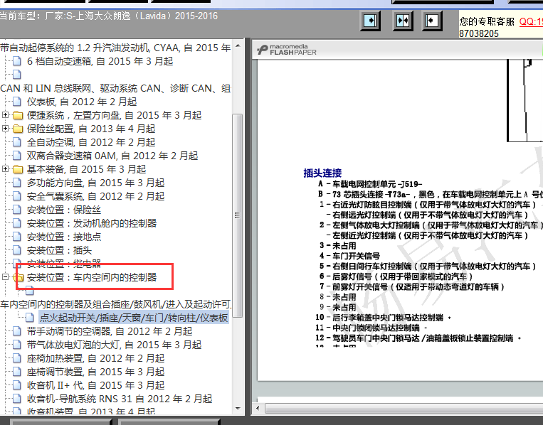Screen dimensions: 543x425
Task: Click document icon beside 带手动调节的空调器
Action: pyautogui.click(x=17, y=331)
